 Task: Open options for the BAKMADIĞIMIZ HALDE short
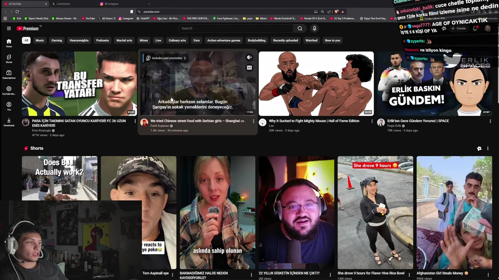point(251,275)
